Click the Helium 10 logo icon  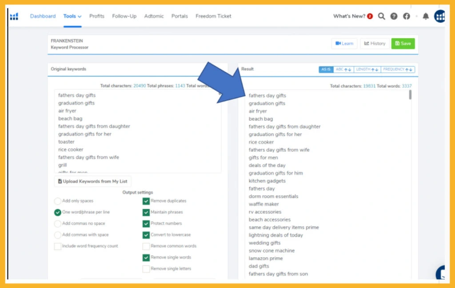14,16
